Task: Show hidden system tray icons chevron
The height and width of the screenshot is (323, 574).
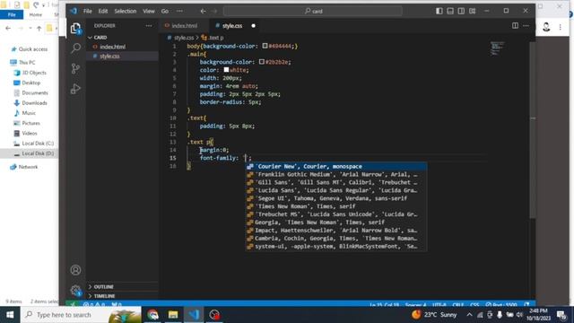Action: (469, 315)
